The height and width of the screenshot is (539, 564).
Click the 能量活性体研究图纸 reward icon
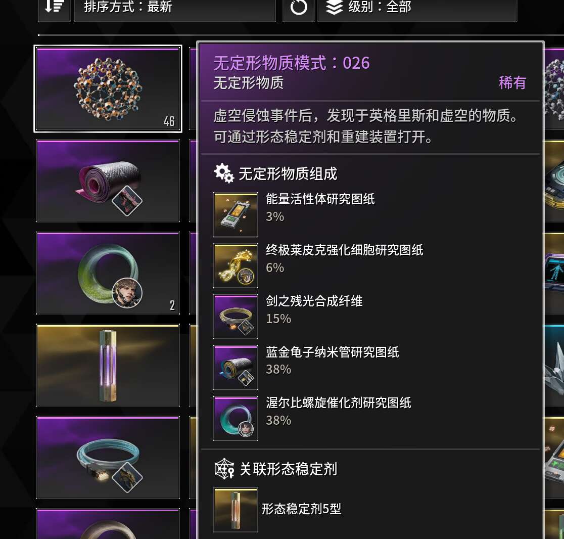pyautogui.click(x=236, y=214)
